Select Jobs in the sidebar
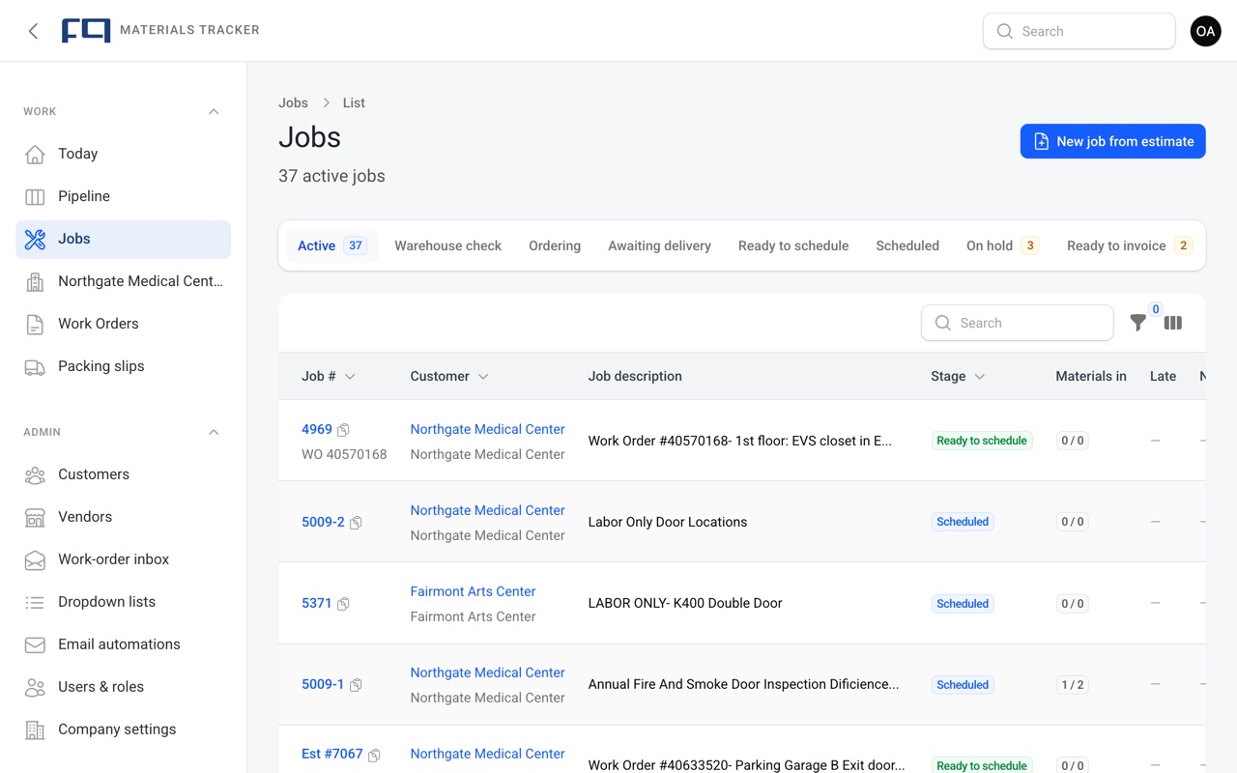 (x=123, y=239)
